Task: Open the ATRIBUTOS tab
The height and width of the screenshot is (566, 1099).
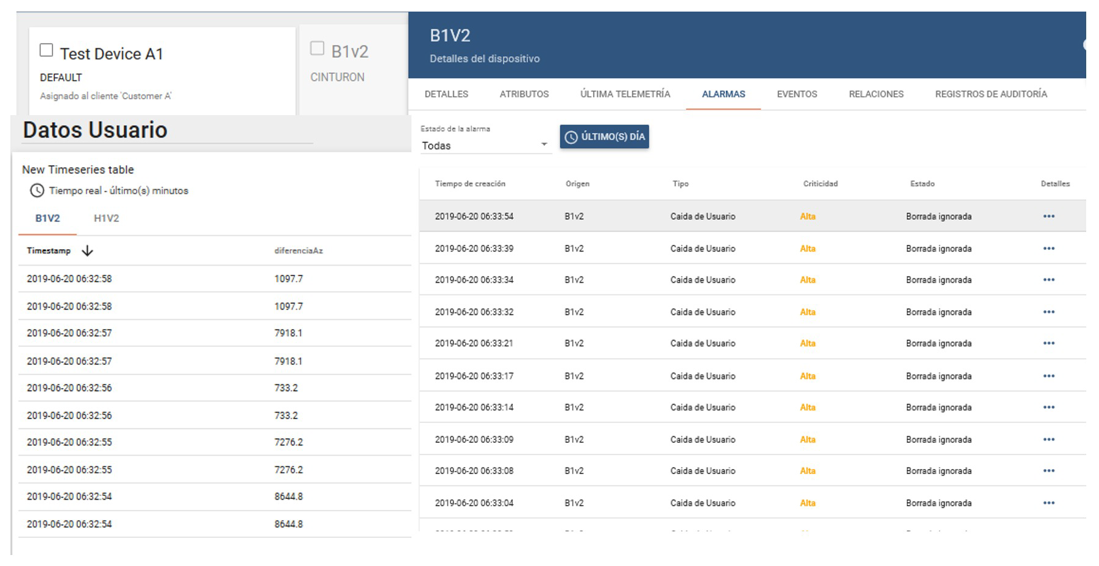Action: click(x=524, y=94)
